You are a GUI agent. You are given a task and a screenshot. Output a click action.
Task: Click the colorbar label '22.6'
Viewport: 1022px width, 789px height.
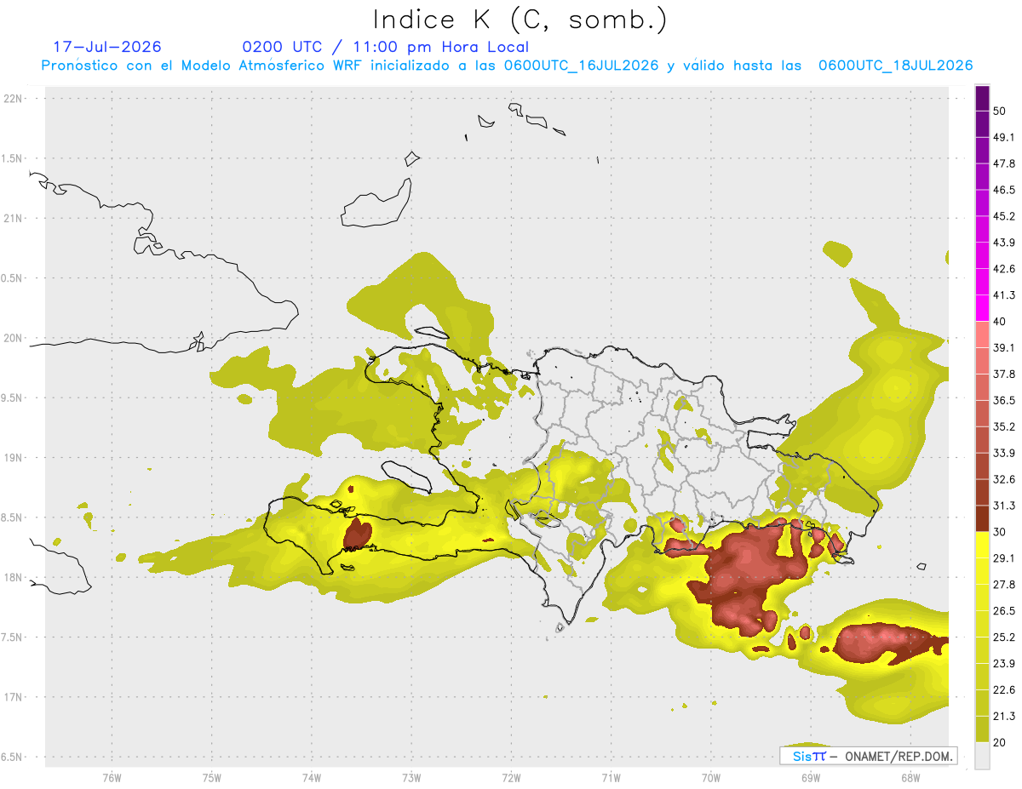point(1004,689)
